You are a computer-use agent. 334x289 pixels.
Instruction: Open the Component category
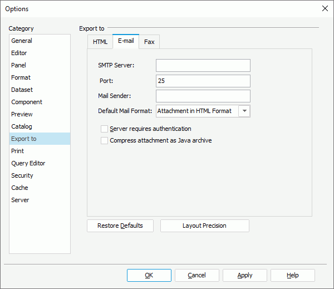pyautogui.click(x=40, y=102)
